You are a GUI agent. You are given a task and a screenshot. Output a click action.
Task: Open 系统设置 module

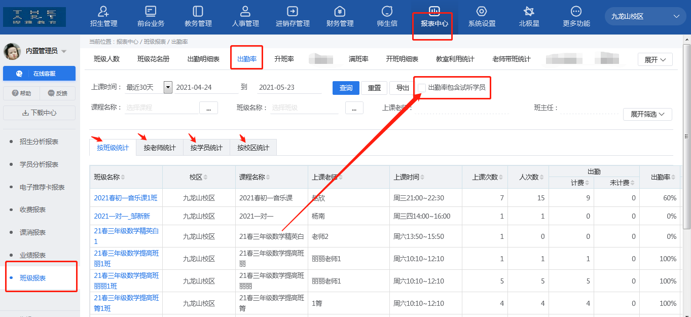click(482, 17)
